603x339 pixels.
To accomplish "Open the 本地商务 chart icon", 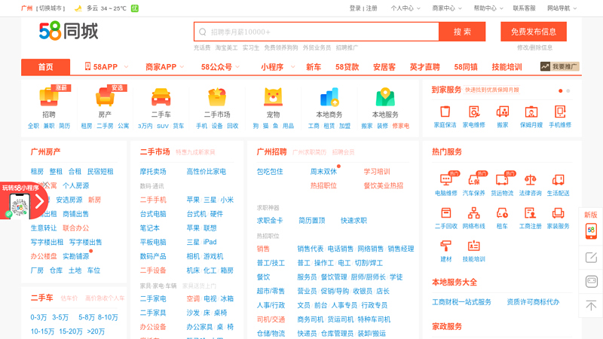I will click(329, 97).
